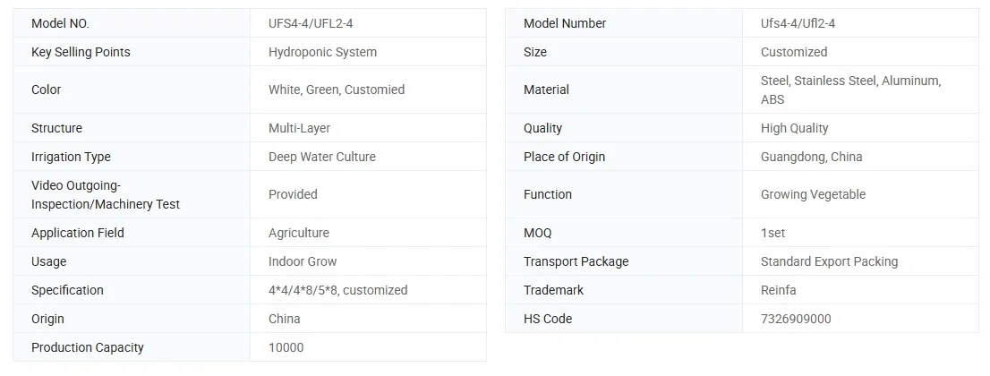Click the 'Video Outgoing-Inspection/Machinery Test' label
Viewport: 990px width, 376px height.
(106, 194)
